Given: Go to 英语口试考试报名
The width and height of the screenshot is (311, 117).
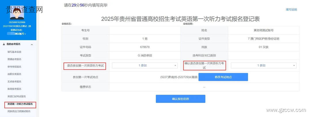Looking at the screenshot, I should pos(17,96).
